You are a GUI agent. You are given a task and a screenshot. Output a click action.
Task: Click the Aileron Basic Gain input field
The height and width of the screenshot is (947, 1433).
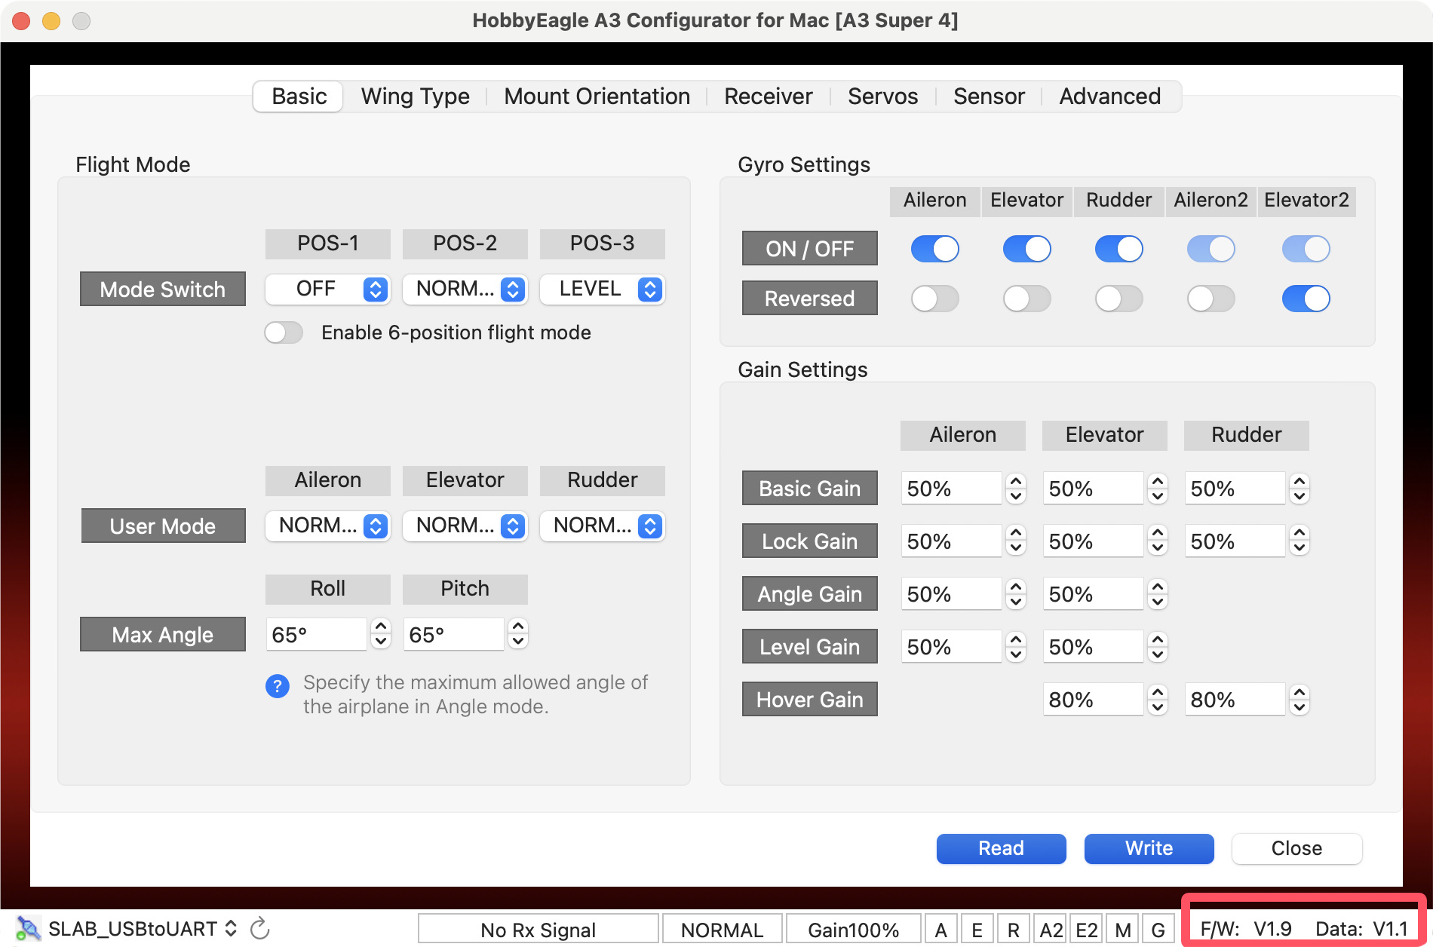950,489
